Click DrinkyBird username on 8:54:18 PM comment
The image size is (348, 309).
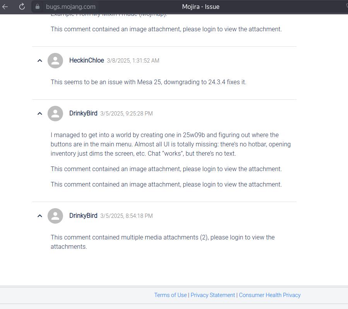83,216
